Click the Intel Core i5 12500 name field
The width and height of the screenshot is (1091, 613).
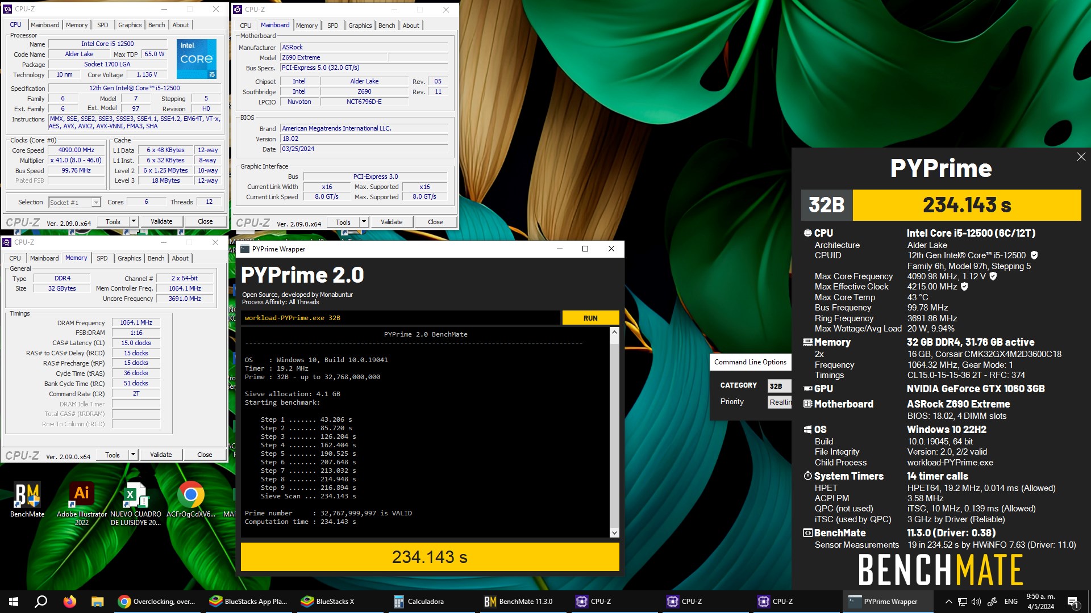coord(107,44)
